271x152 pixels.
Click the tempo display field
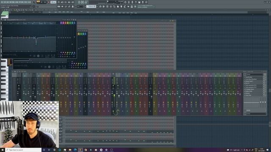[x=53, y=2]
